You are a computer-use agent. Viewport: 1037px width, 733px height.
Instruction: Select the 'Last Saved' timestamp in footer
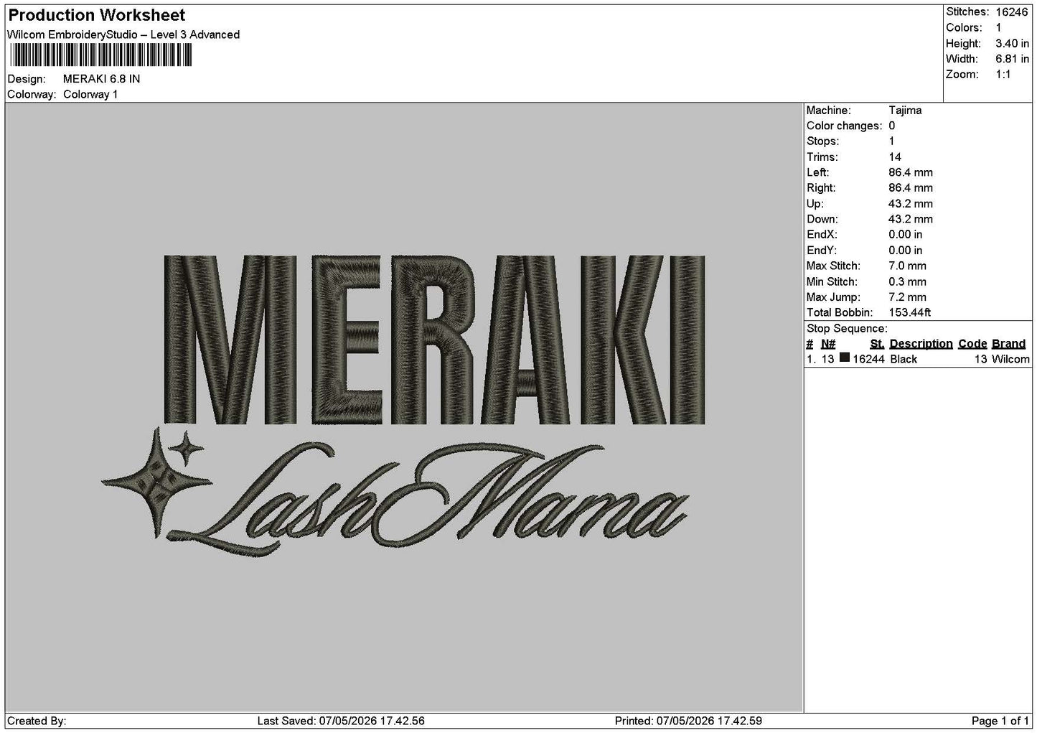pos(341,721)
